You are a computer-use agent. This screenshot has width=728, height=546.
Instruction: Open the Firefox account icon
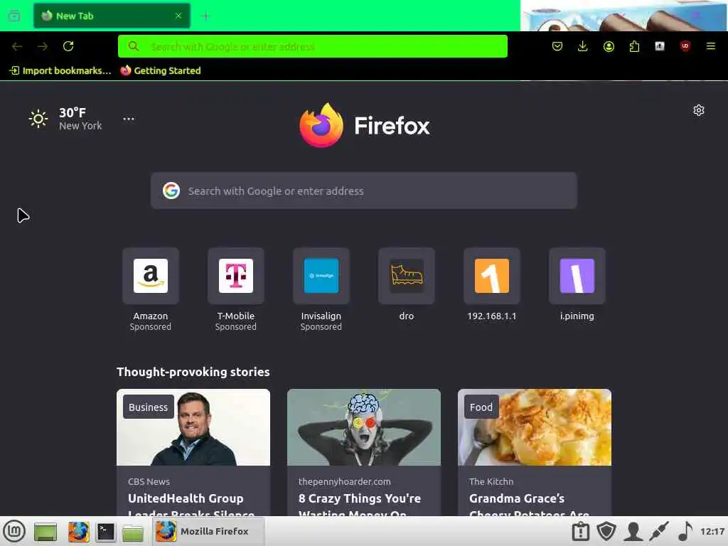coord(609,46)
